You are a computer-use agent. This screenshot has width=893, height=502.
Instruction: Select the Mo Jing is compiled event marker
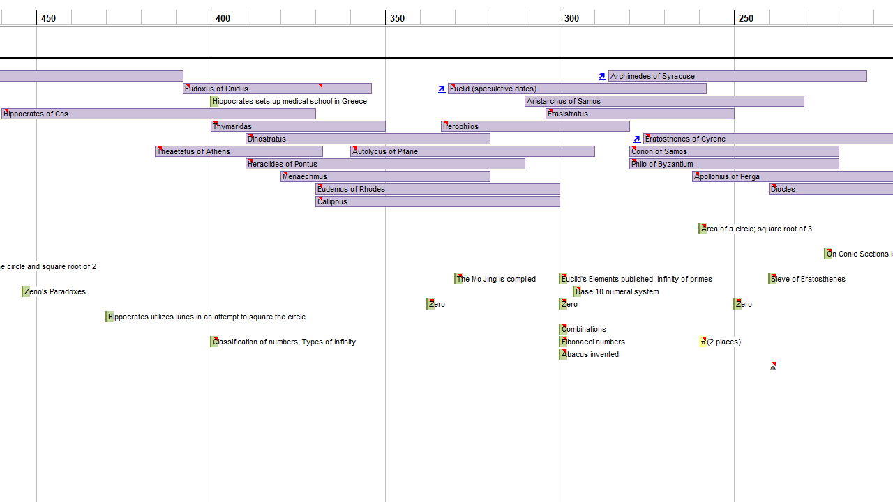coord(458,279)
